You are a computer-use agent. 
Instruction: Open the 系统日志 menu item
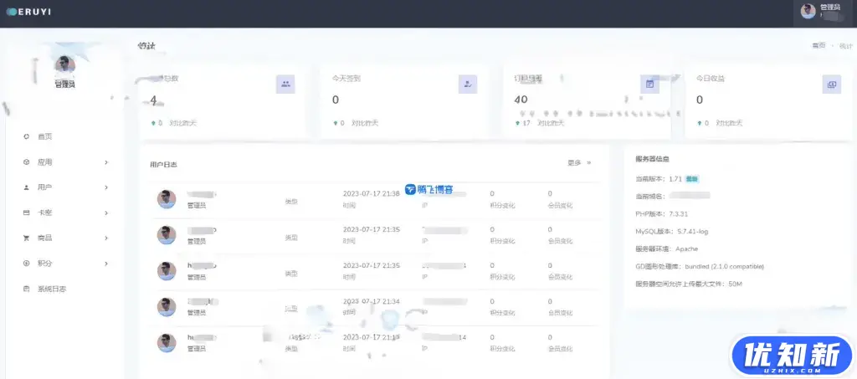51,289
